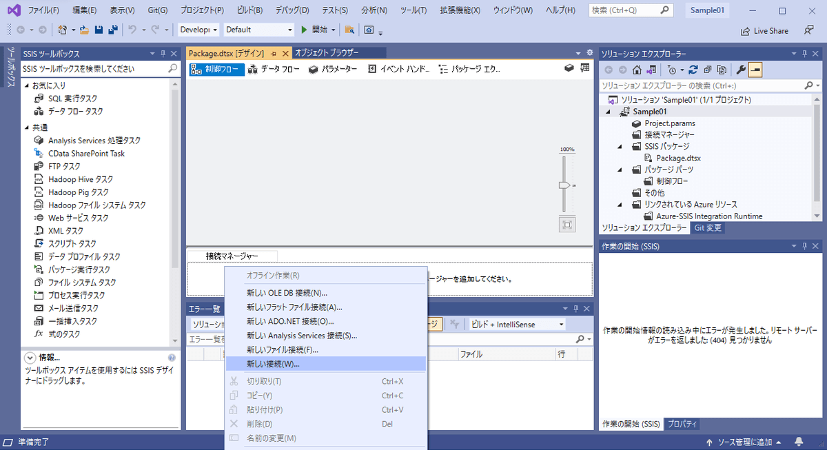
Task: Choose 新しい ADO.NET 接続(O)... entry
Action: 325,321
